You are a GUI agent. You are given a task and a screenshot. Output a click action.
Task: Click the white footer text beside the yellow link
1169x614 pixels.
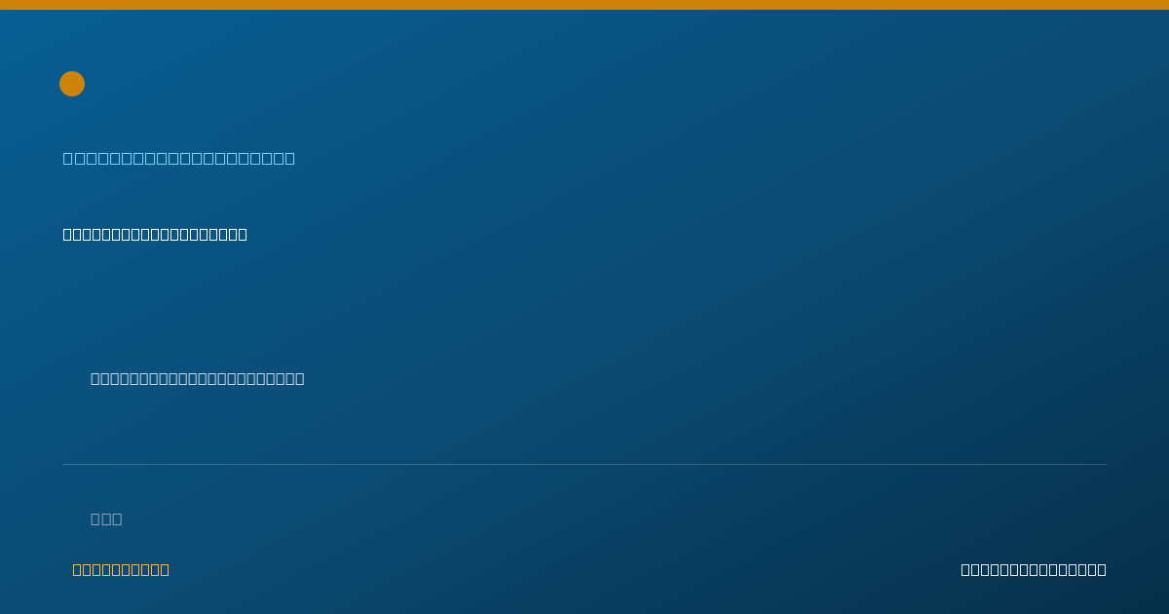1034,569
